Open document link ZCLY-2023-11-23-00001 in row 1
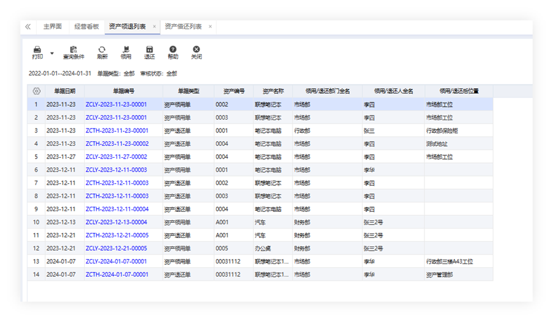Screen dimensions: 553x322 click(116, 104)
